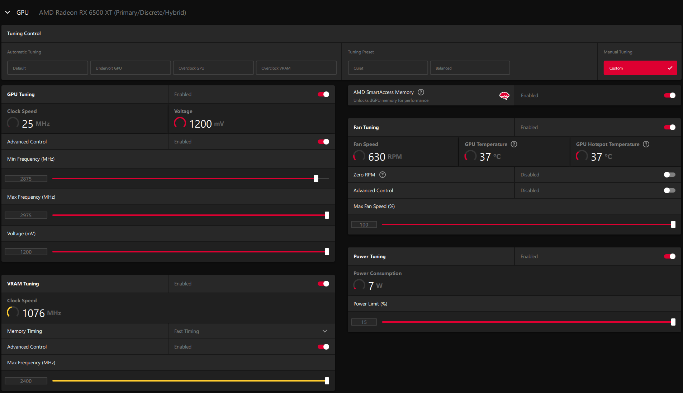Click Max Fan Speed slider handle
The image size is (683, 393).
click(673, 224)
